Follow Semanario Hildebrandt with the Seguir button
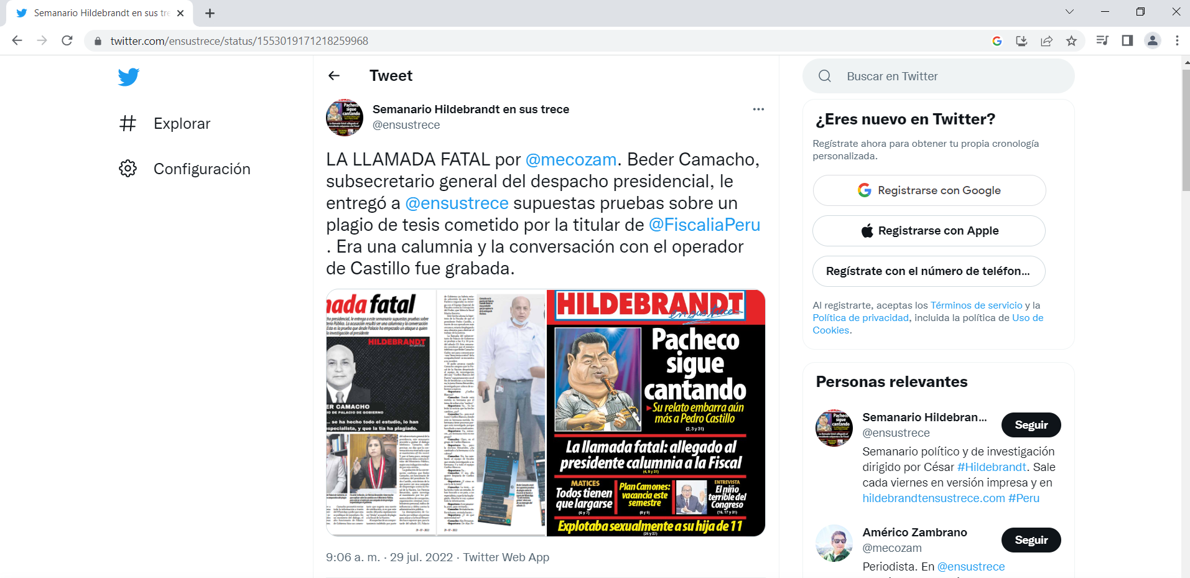This screenshot has width=1190, height=578. (1031, 425)
